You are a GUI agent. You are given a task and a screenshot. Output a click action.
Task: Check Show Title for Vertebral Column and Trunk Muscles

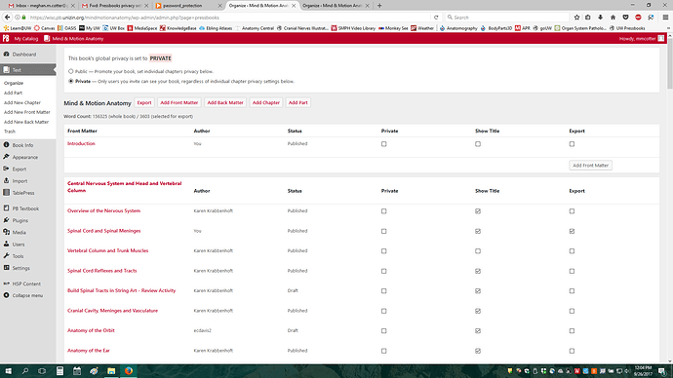(x=478, y=251)
